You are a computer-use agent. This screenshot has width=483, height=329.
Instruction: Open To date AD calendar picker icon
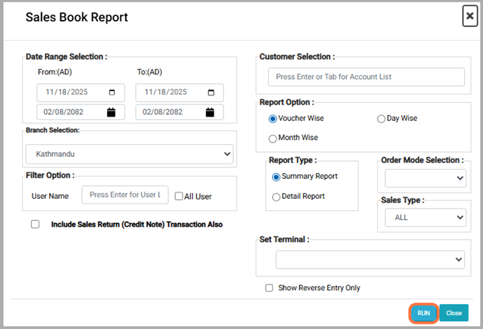(211, 93)
